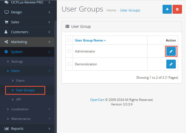Open the Localisation sidebar entry
This screenshot has height=133, width=186.
pyautogui.click(x=27, y=109)
